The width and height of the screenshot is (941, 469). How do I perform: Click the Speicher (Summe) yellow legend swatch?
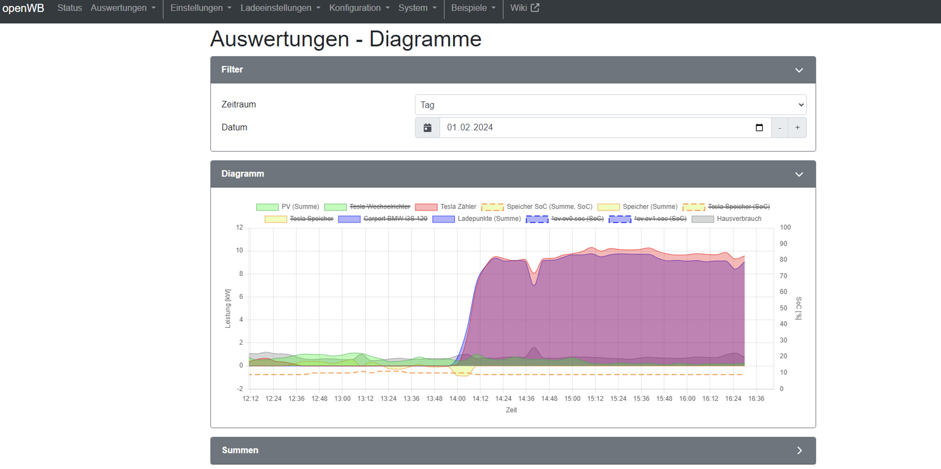tap(608, 207)
